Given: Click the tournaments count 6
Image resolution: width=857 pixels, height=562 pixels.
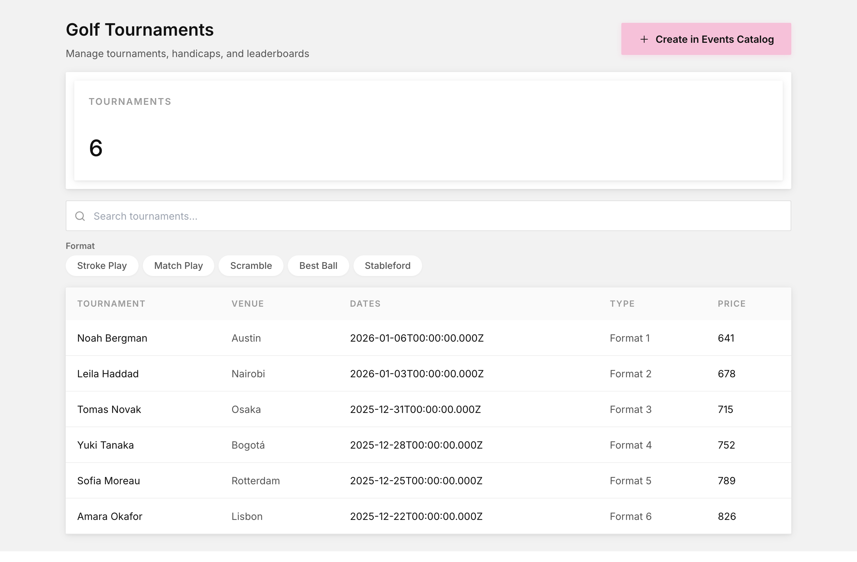Looking at the screenshot, I should click(96, 148).
